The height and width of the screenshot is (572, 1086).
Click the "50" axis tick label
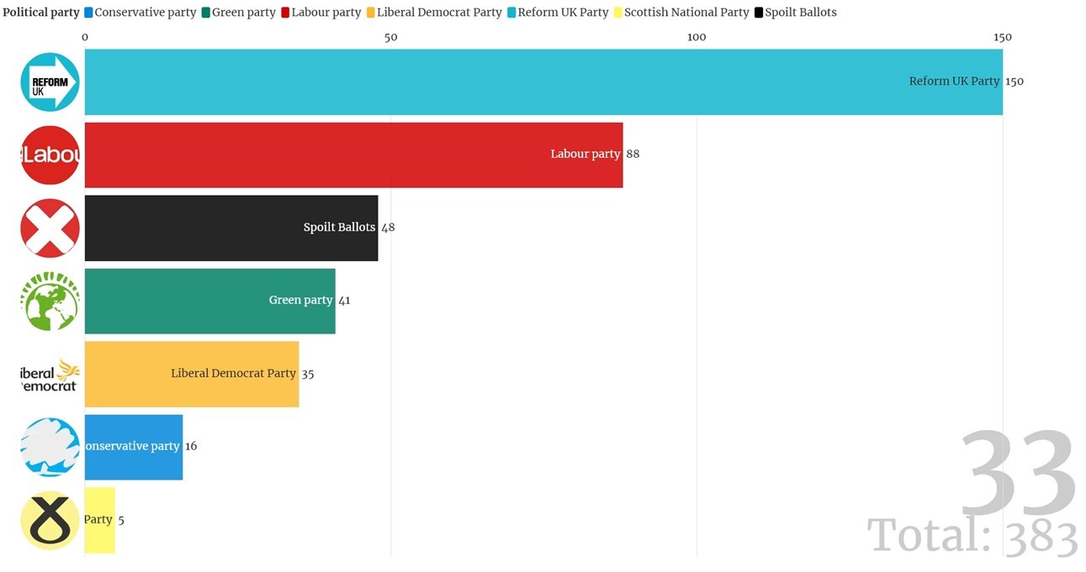pyautogui.click(x=390, y=38)
